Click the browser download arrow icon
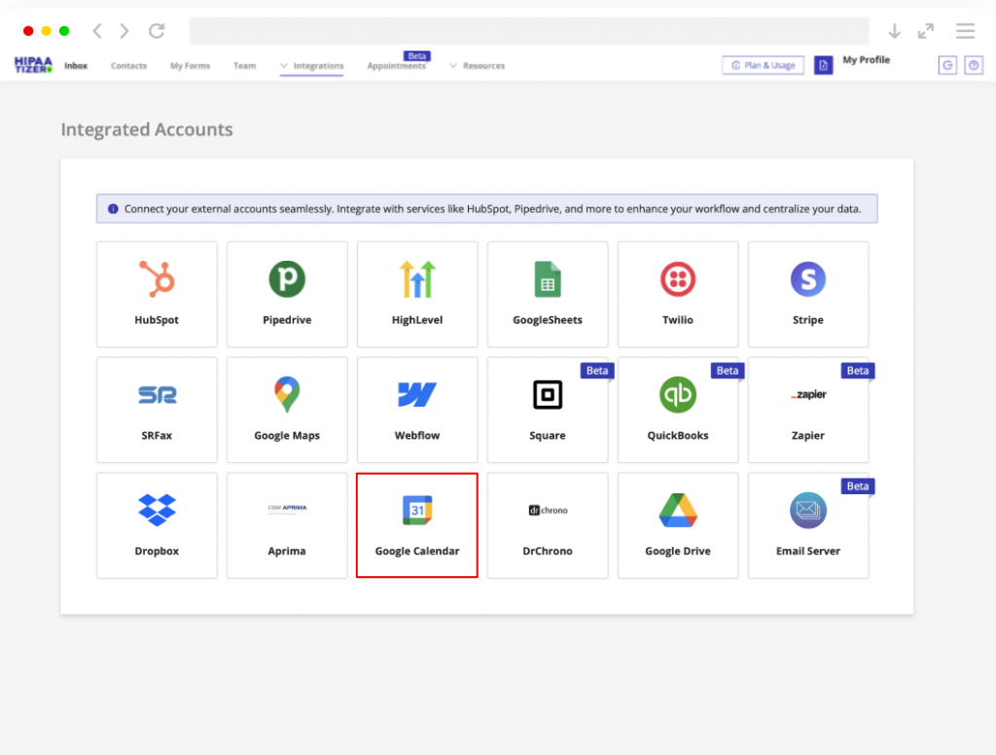This screenshot has height=755, width=996. 895,30
